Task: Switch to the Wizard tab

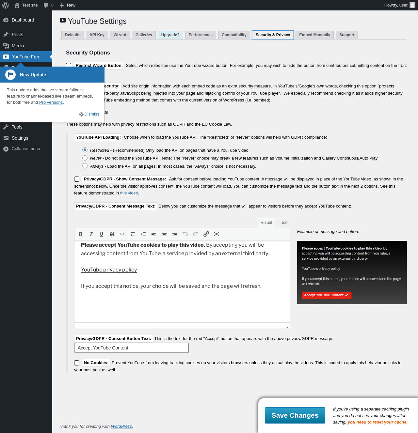Action: [x=120, y=35]
